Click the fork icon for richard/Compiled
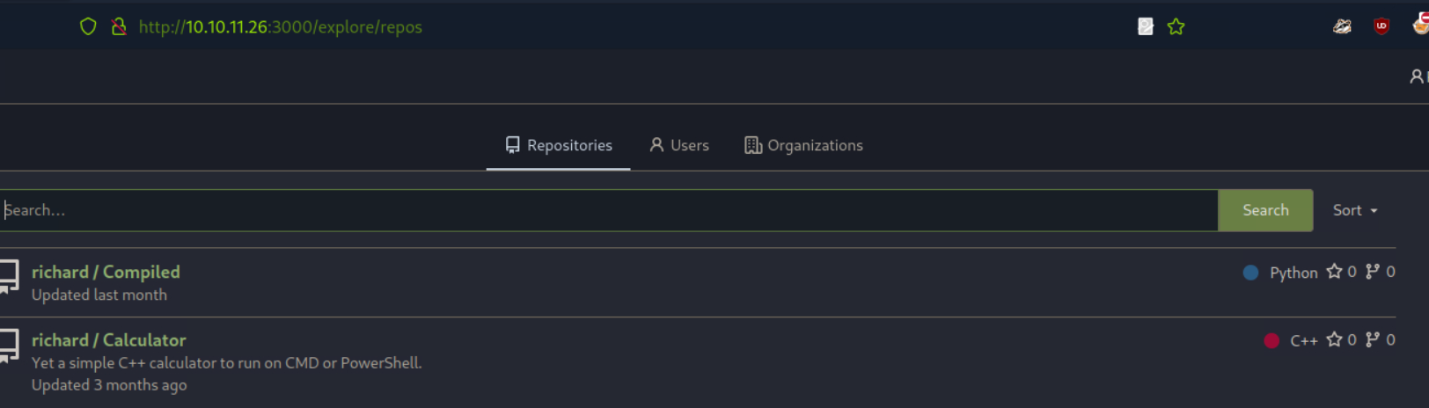1429x408 pixels. (1372, 272)
